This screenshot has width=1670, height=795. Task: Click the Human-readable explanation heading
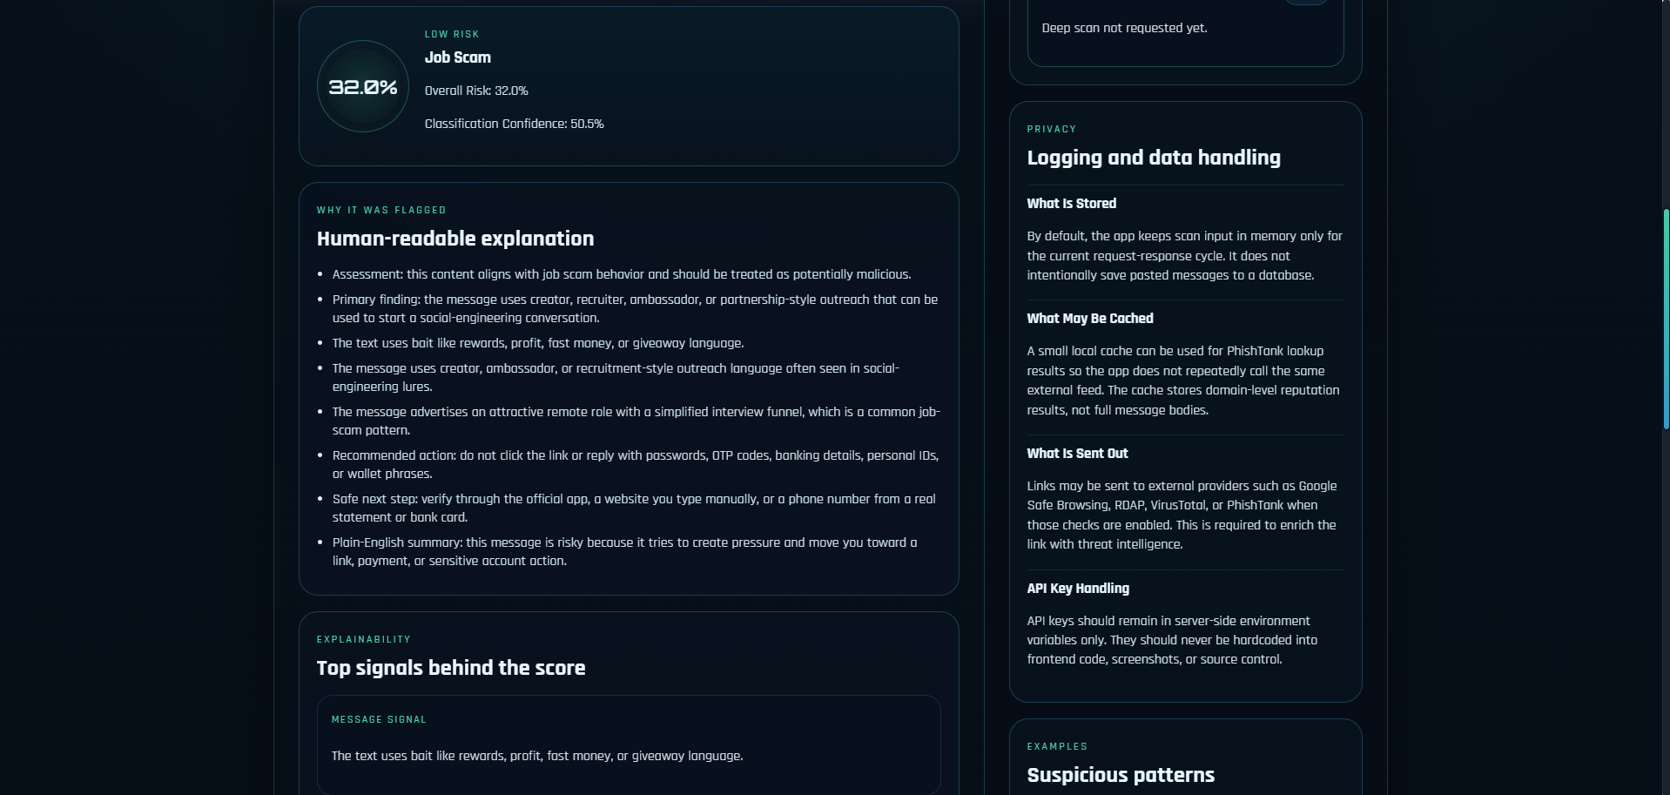[x=455, y=239]
